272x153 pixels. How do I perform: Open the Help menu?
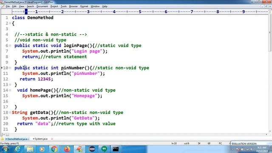pos(105,6)
